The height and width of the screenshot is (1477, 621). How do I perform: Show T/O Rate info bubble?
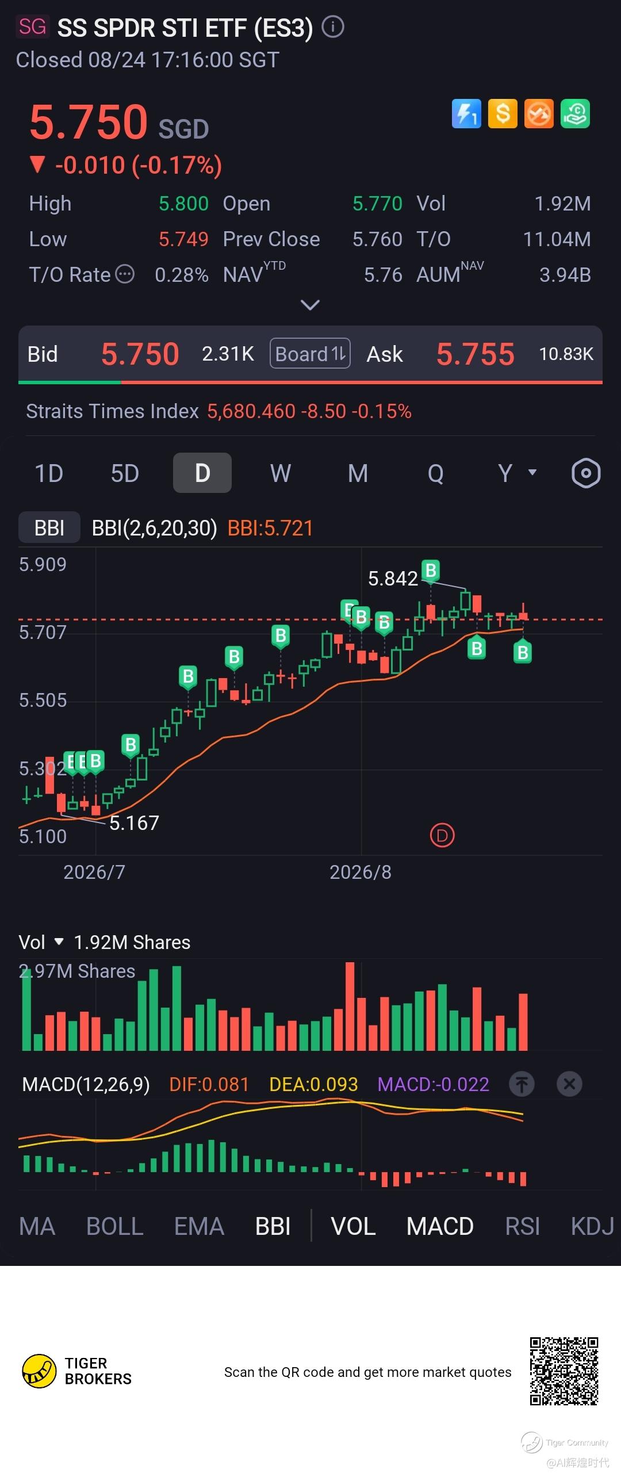[x=125, y=274]
